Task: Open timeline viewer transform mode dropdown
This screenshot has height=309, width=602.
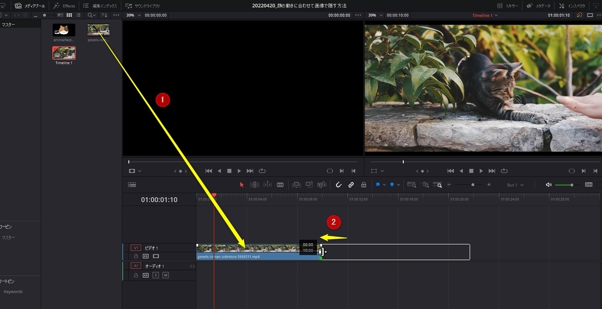Action: pos(377,171)
